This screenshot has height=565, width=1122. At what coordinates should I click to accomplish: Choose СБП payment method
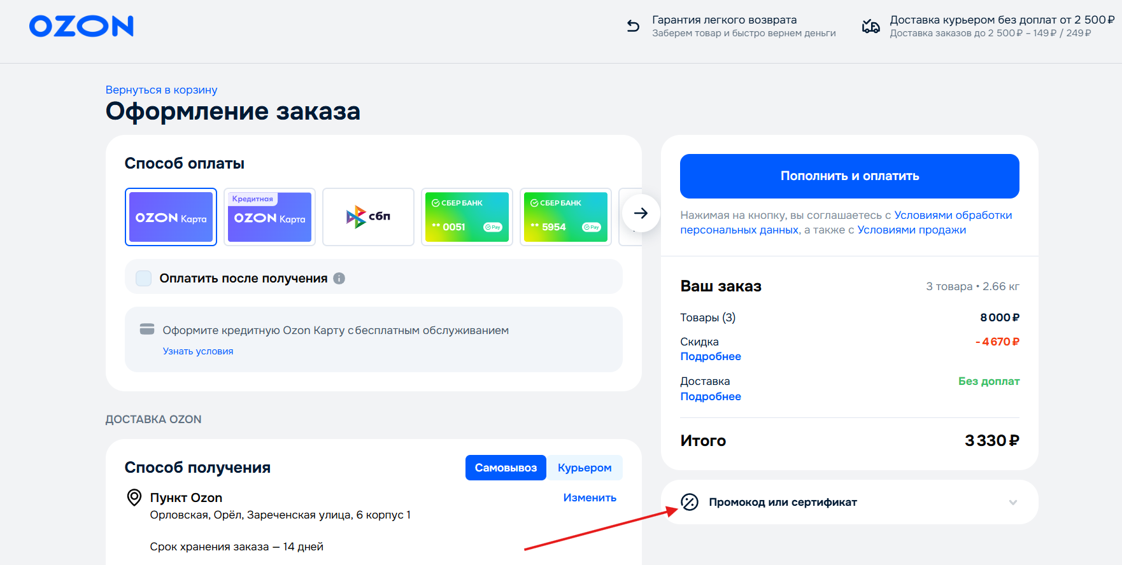(368, 217)
